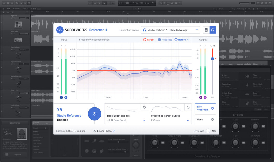Expand the Bass Boost and Tilt panel chevron
The height and width of the screenshot is (162, 274).
click(x=144, y=120)
